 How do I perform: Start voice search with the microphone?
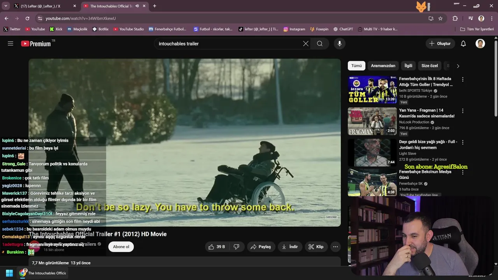340,44
